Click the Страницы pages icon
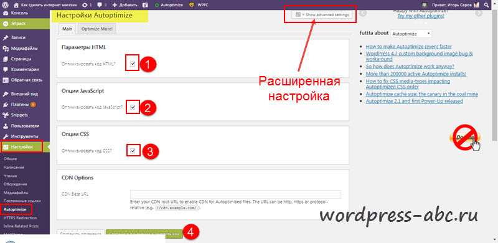Image resolution: width=498 pixels, height=243 pixels. point(5,59)
